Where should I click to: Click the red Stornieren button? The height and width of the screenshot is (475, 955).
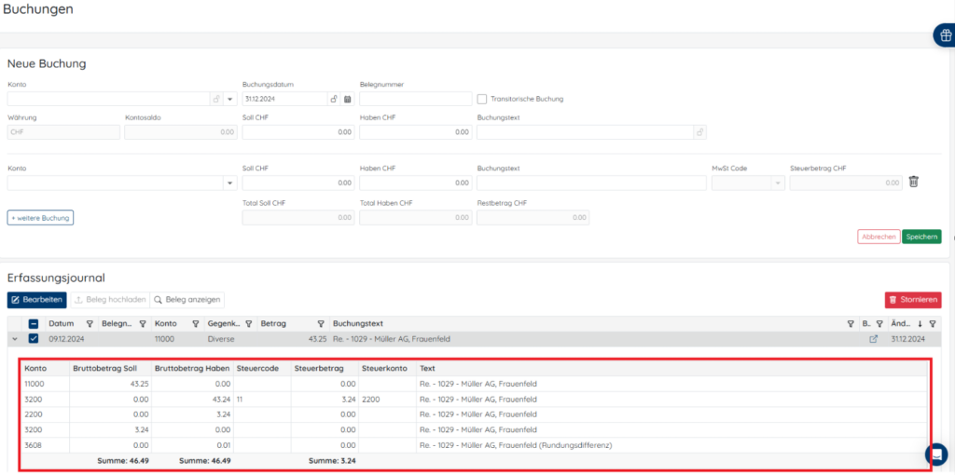913,300
